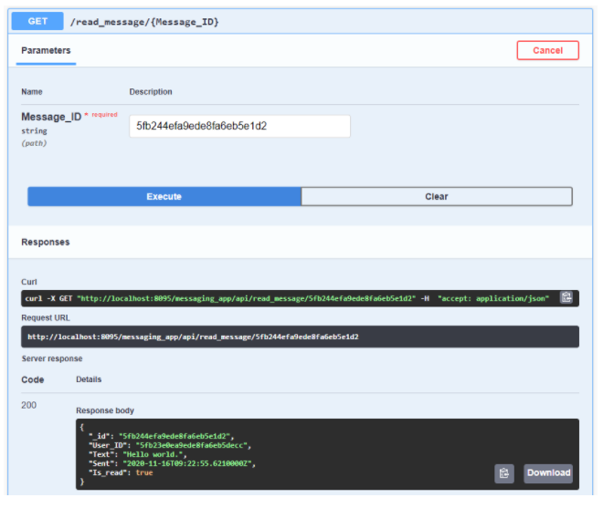Collapse the /read_message/{Message_ID} endpoint path

144,21
